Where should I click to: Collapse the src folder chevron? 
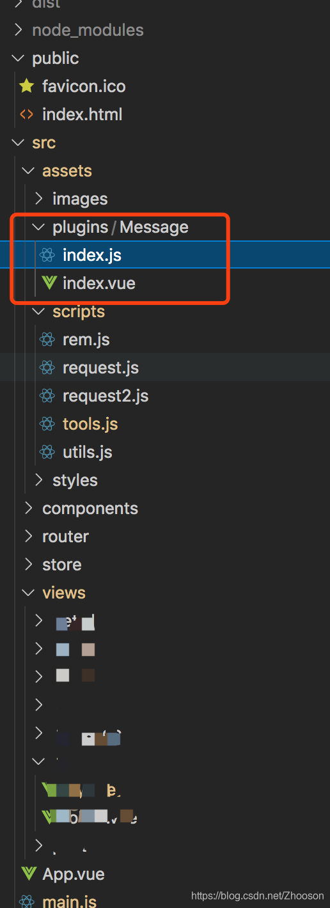(x=18, y=143)
